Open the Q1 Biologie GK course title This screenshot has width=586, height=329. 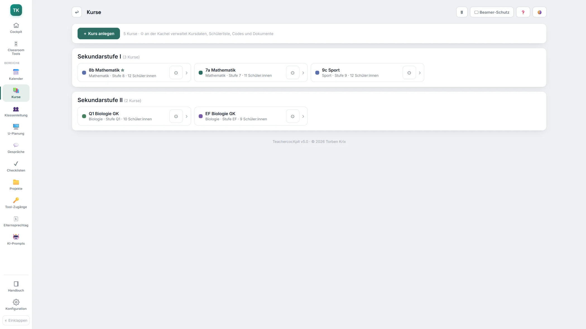[104, 114]
